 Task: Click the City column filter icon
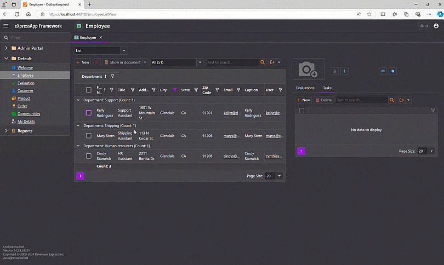click(x=175, y=90)
